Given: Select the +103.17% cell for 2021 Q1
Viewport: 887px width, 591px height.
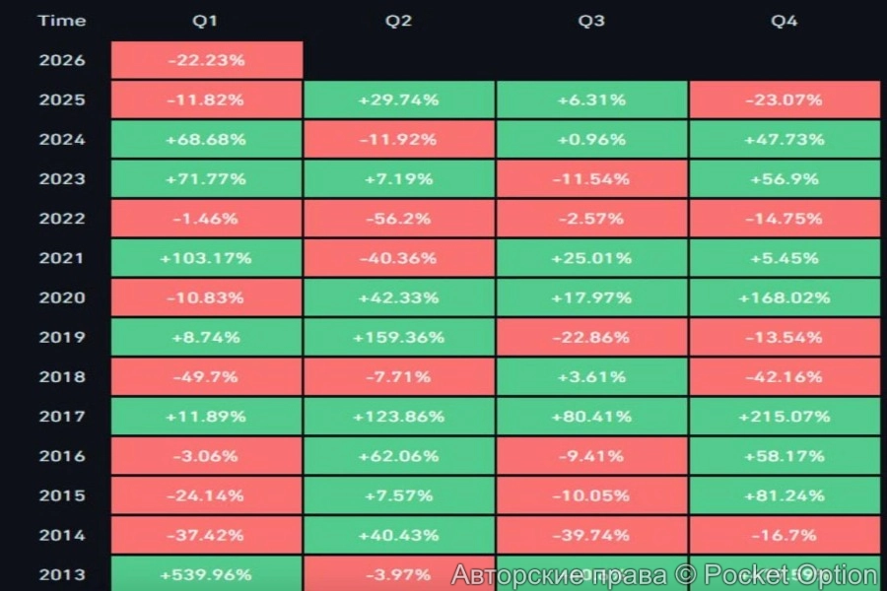Looking at the screenshot, I should coord(206,258).
